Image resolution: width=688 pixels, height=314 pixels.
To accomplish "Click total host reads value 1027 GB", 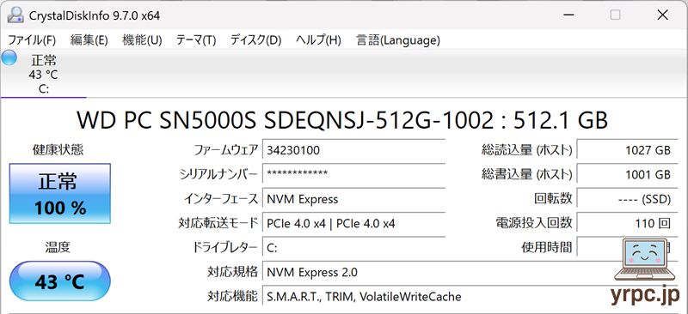I will 628,150.
